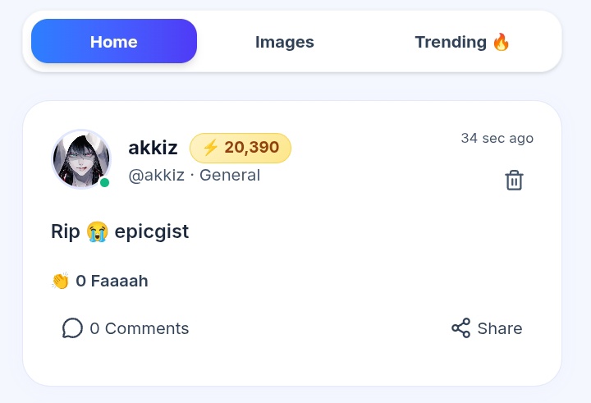
Task: Click the crying emoji in post
Action: coord(97,231)
